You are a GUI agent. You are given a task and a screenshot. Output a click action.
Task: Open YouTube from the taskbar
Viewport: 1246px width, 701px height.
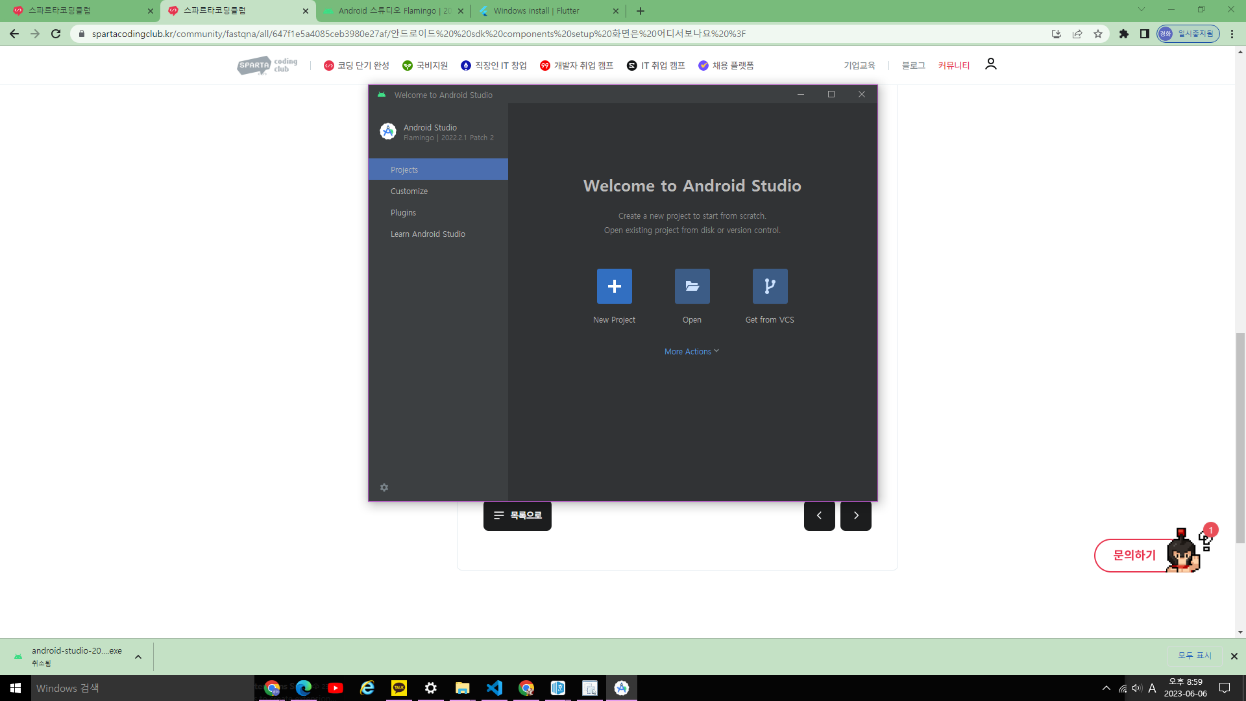(336, 688)
